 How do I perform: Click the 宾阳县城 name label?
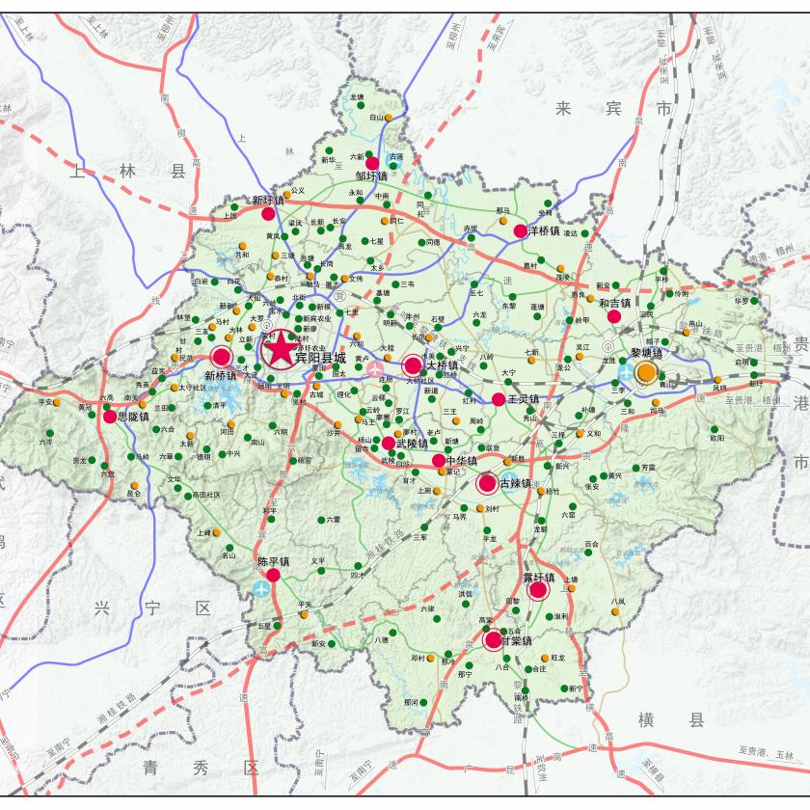(x=320, y=358)
